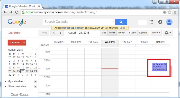The height and width of the screenshot is (98, 180).
Task: Expand My calendars list
Action: tap(5, 82)
